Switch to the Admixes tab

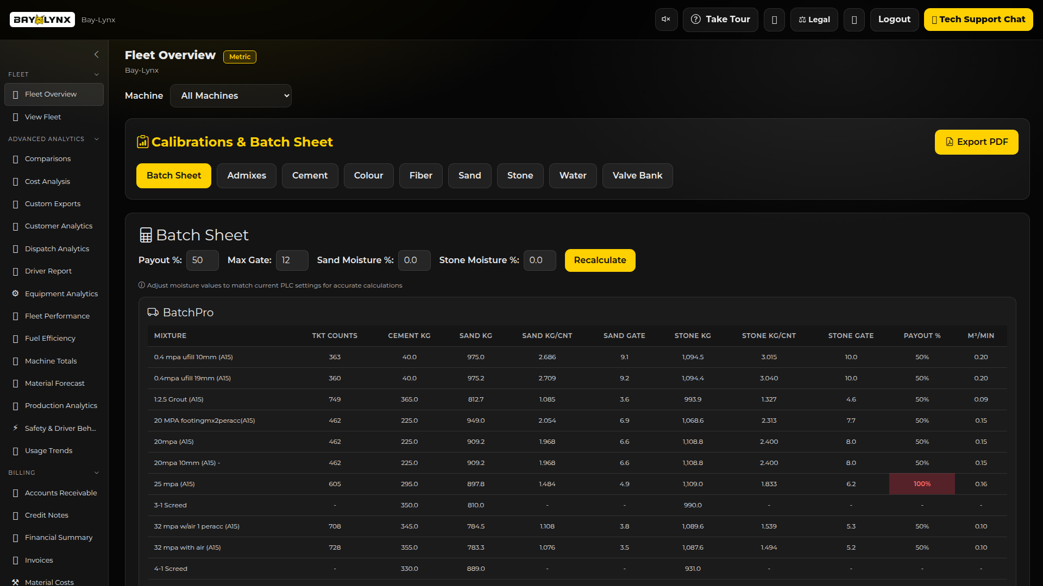tap(246, 175)
